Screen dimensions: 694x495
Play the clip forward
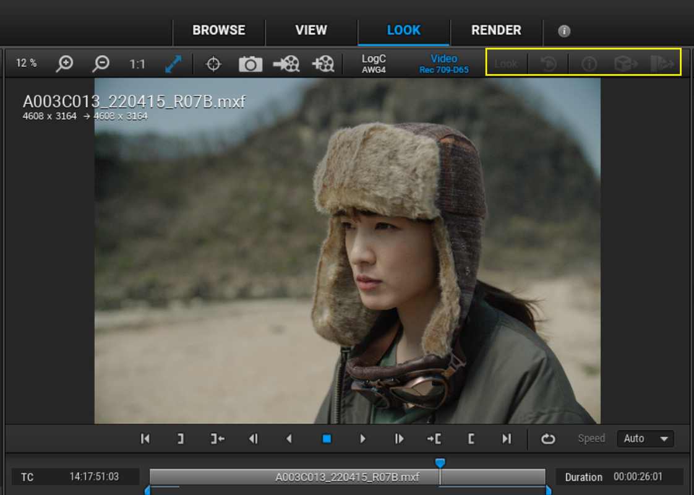pos(362,439)
